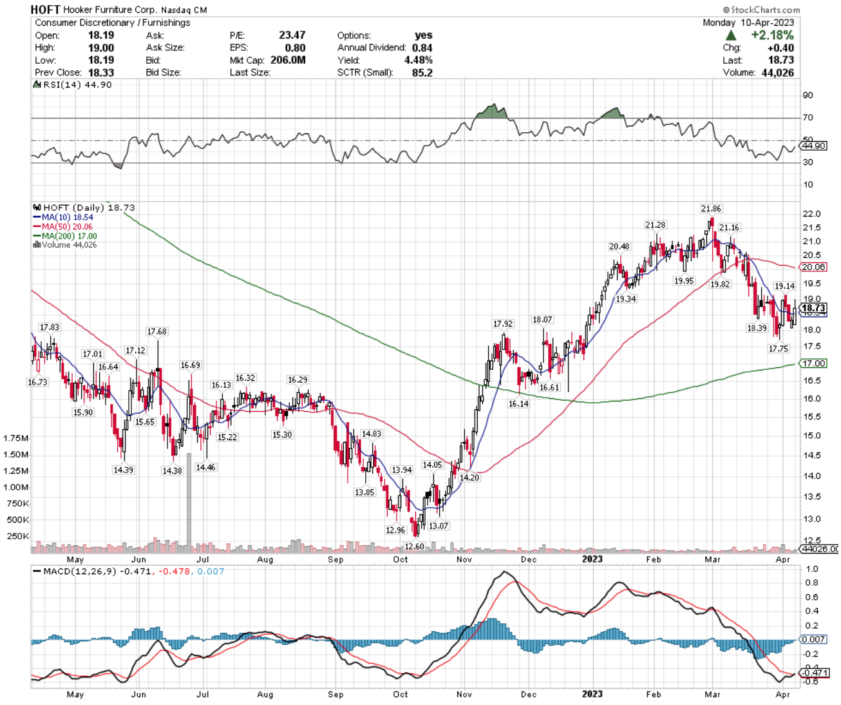Click the 19.82 price annotation
The width and height of the screenshot is (841, 705).
coord(720,284)
